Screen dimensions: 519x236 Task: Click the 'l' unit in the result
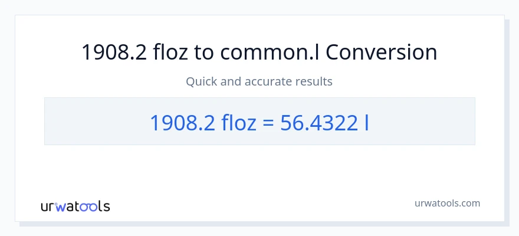(367, 122)
